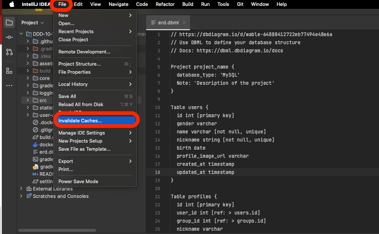Select the Scratches and Consoles icon
The image size is (379, 234).
[x=29, y=196]
